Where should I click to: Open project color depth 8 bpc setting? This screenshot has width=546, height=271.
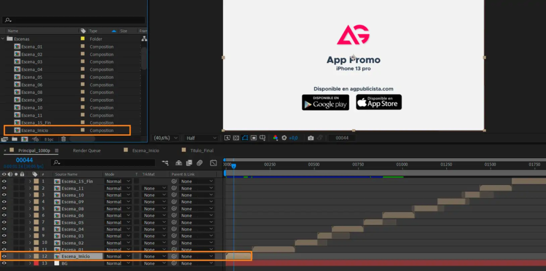(x=49, y=139)
